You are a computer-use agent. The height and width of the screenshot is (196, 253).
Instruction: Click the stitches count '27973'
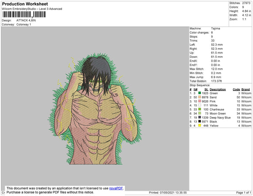pyautogui.click(x=246, y=3)
